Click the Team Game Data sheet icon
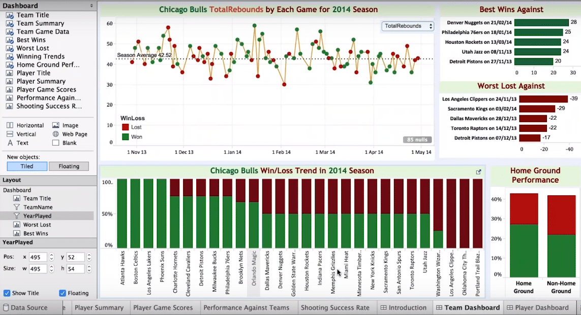Screen dimensions: 581x315 [x=10, y=32]
